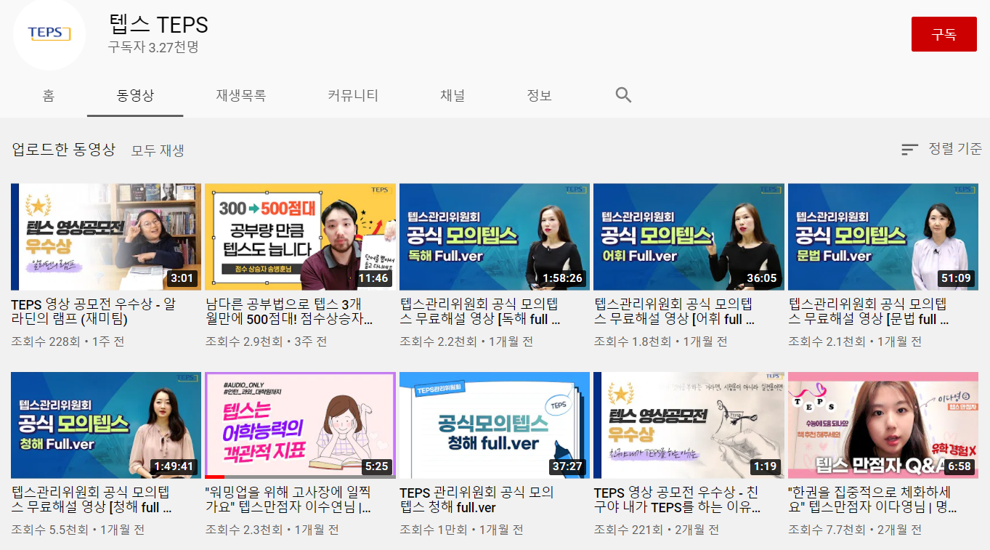
Task: Open the 알라딘의 램프 award video thumbnail
Action: point(106,237)
